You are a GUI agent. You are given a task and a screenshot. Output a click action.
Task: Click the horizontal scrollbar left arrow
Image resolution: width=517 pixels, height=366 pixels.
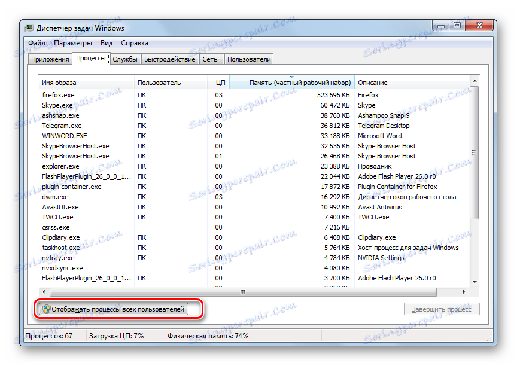44,292
